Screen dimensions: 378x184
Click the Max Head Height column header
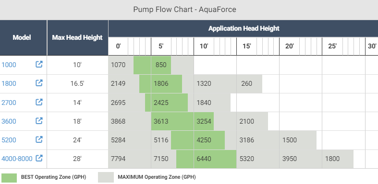(x=77, y=37)
